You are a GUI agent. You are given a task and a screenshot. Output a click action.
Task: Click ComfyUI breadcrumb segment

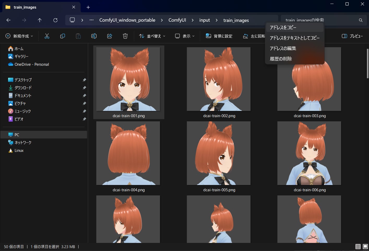coord(177,20)
